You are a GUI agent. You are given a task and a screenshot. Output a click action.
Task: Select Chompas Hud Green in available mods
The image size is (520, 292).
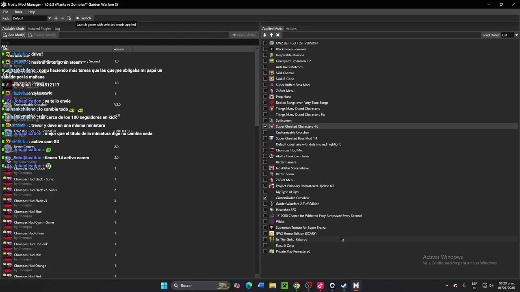pyautogui.click(x=29, y=233)
